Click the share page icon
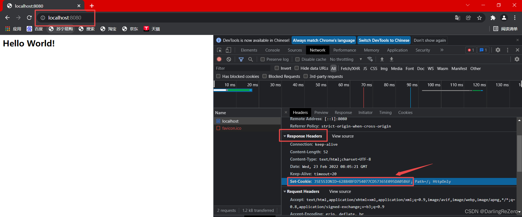This screenshot has height=217, width=522. click(468, 18)
